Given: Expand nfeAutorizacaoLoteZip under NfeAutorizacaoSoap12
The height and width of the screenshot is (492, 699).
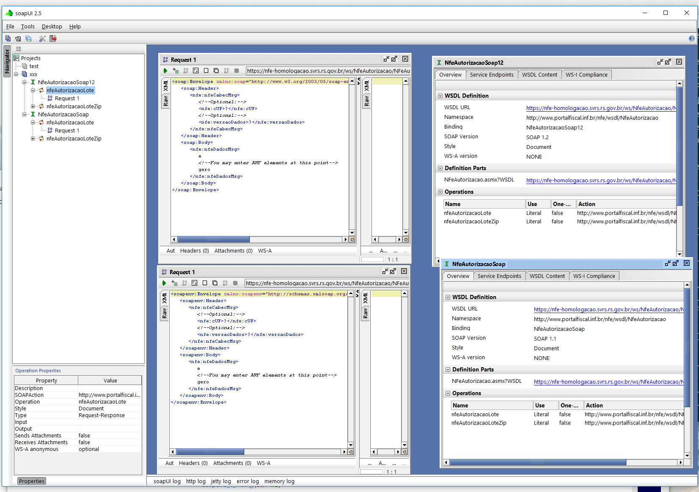Looking at the screenshot, I should [x=33, y=107].
